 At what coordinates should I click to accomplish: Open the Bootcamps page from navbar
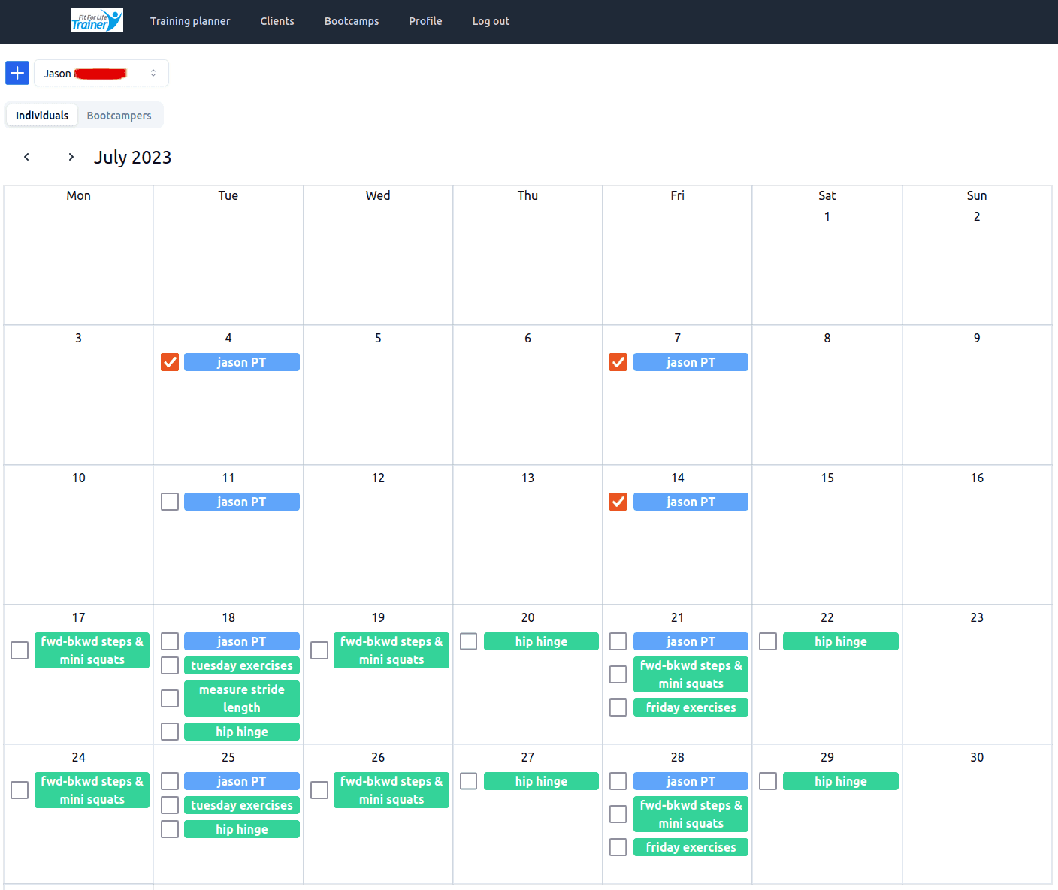(x=352, y=21)
